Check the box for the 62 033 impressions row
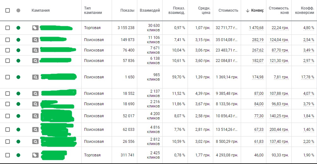Screen dimensions: 317x164 click(8, 130)
